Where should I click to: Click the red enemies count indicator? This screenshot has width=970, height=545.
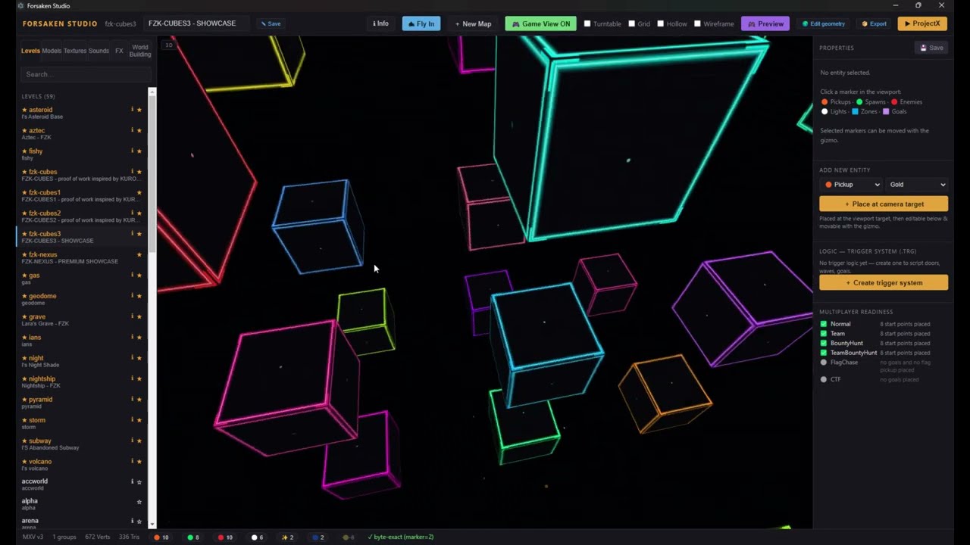click(225, 537)
